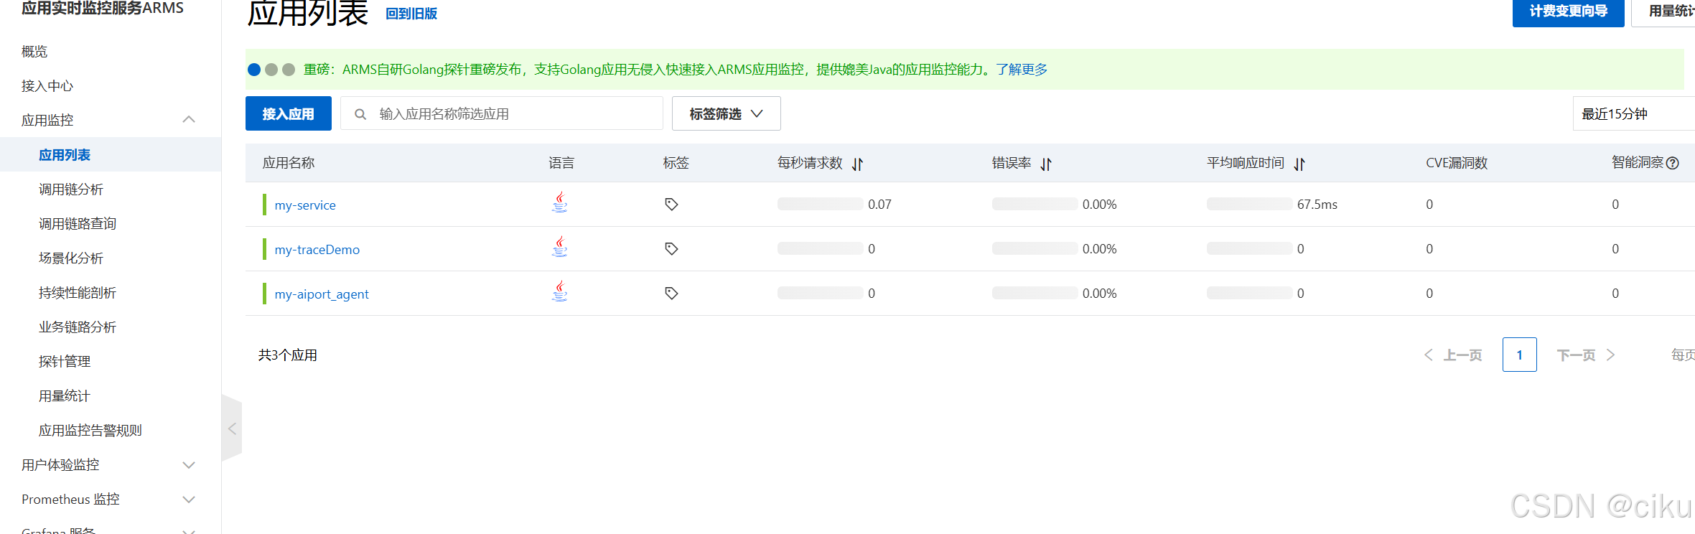This screenshot has width=1695, height=534.
Task: Click the 上一页 pagination button
Action: click(x=1454, y=355)
